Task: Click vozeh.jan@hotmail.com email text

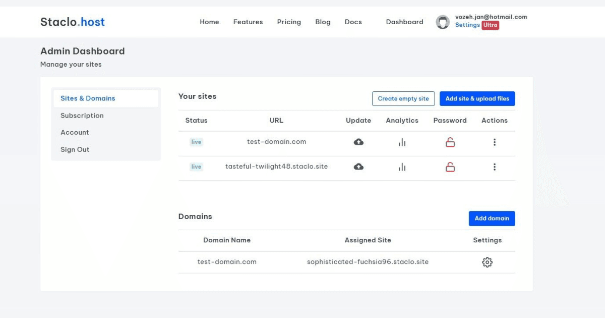Action: [491, 17]
